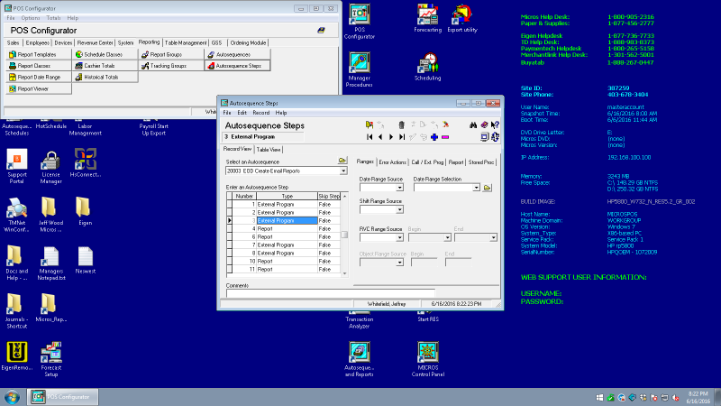Open the Stored Proc tab
The height and width of the screenshot is (406, 721).
[x=481, y=162]
